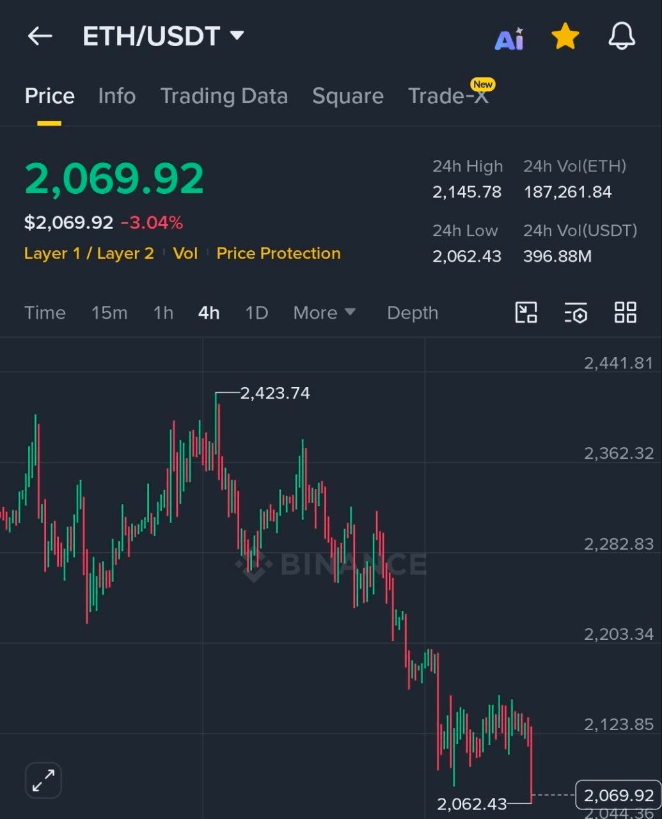The width and height of the screenshot is (662, 819).
Task: Switch to the Depth chart view
Action: click(x=413, y=313)
